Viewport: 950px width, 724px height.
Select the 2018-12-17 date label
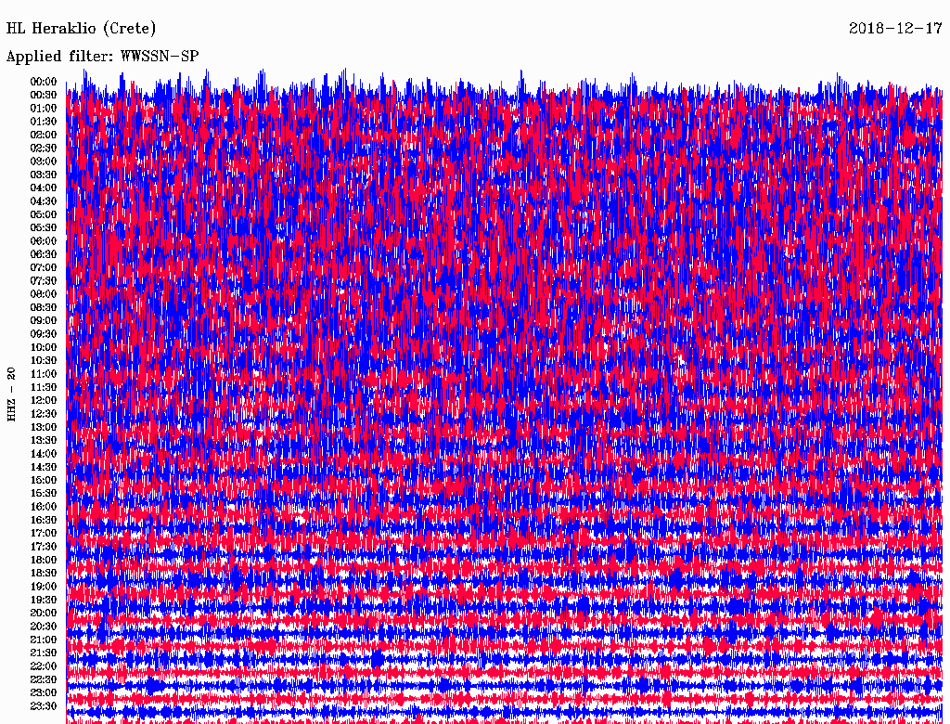(x=895, y=29)
